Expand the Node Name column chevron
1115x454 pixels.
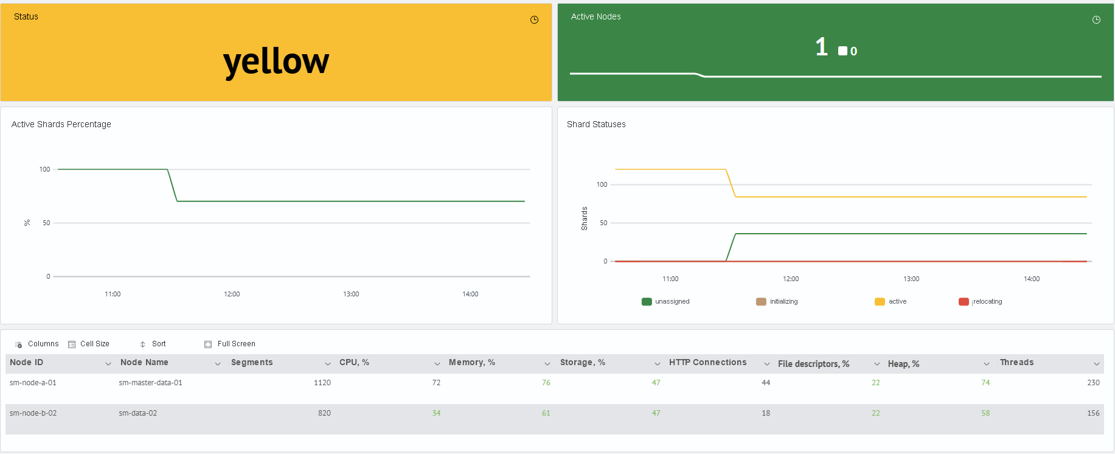tap(218, 364)
